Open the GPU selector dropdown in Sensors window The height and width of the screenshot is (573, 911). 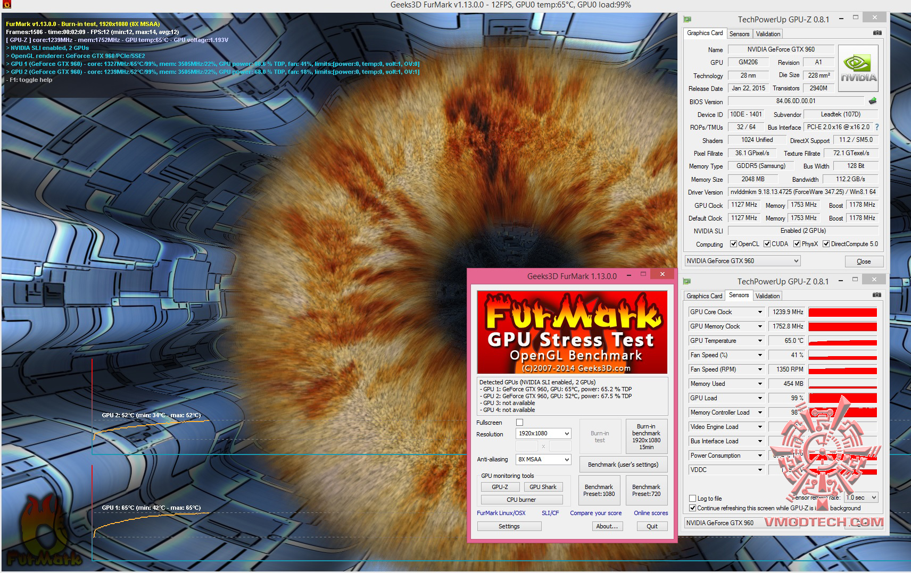point(742,523)
